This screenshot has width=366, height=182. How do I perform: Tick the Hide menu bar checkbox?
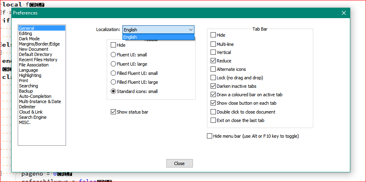(210, 136)
